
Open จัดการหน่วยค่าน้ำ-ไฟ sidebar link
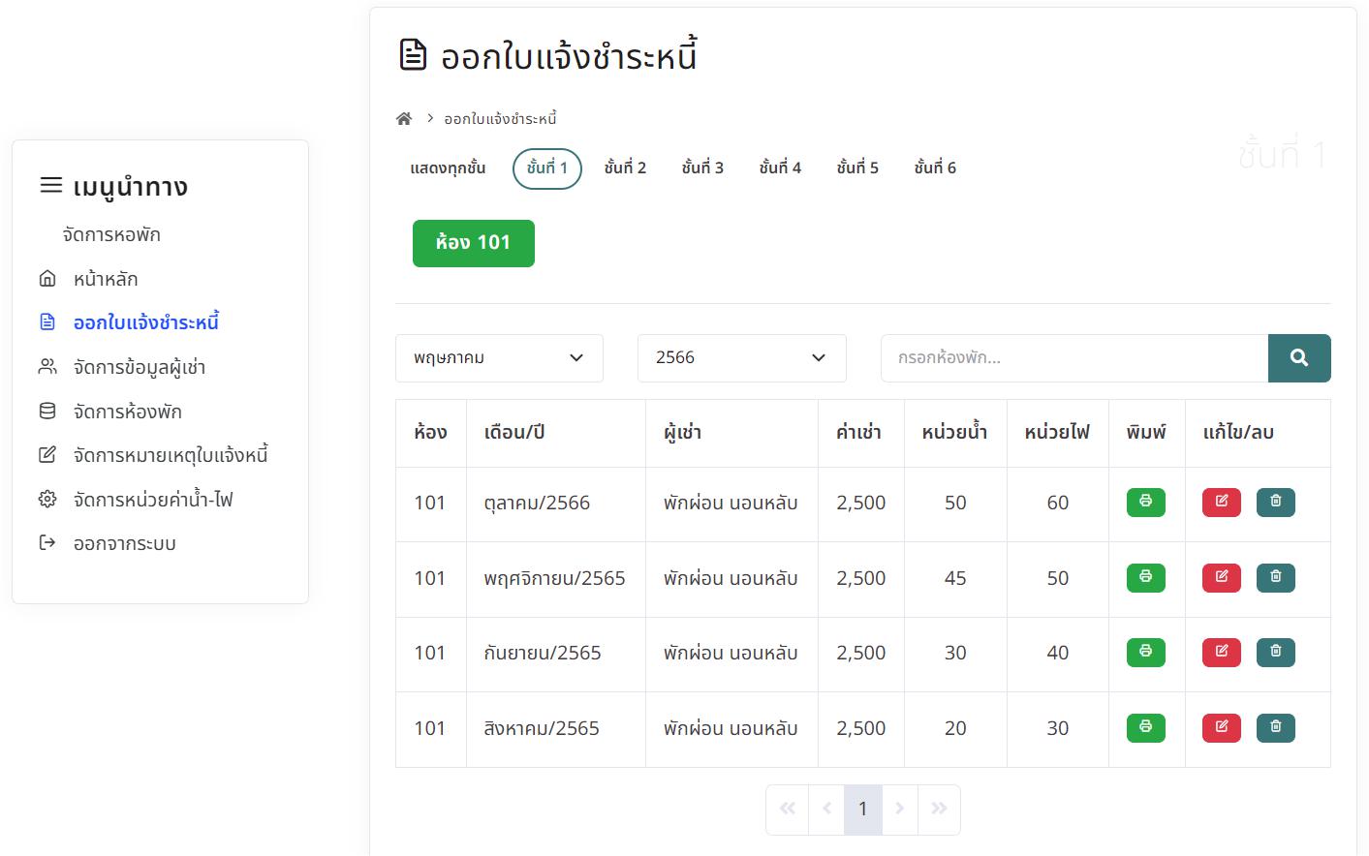[x=152, y=501]
